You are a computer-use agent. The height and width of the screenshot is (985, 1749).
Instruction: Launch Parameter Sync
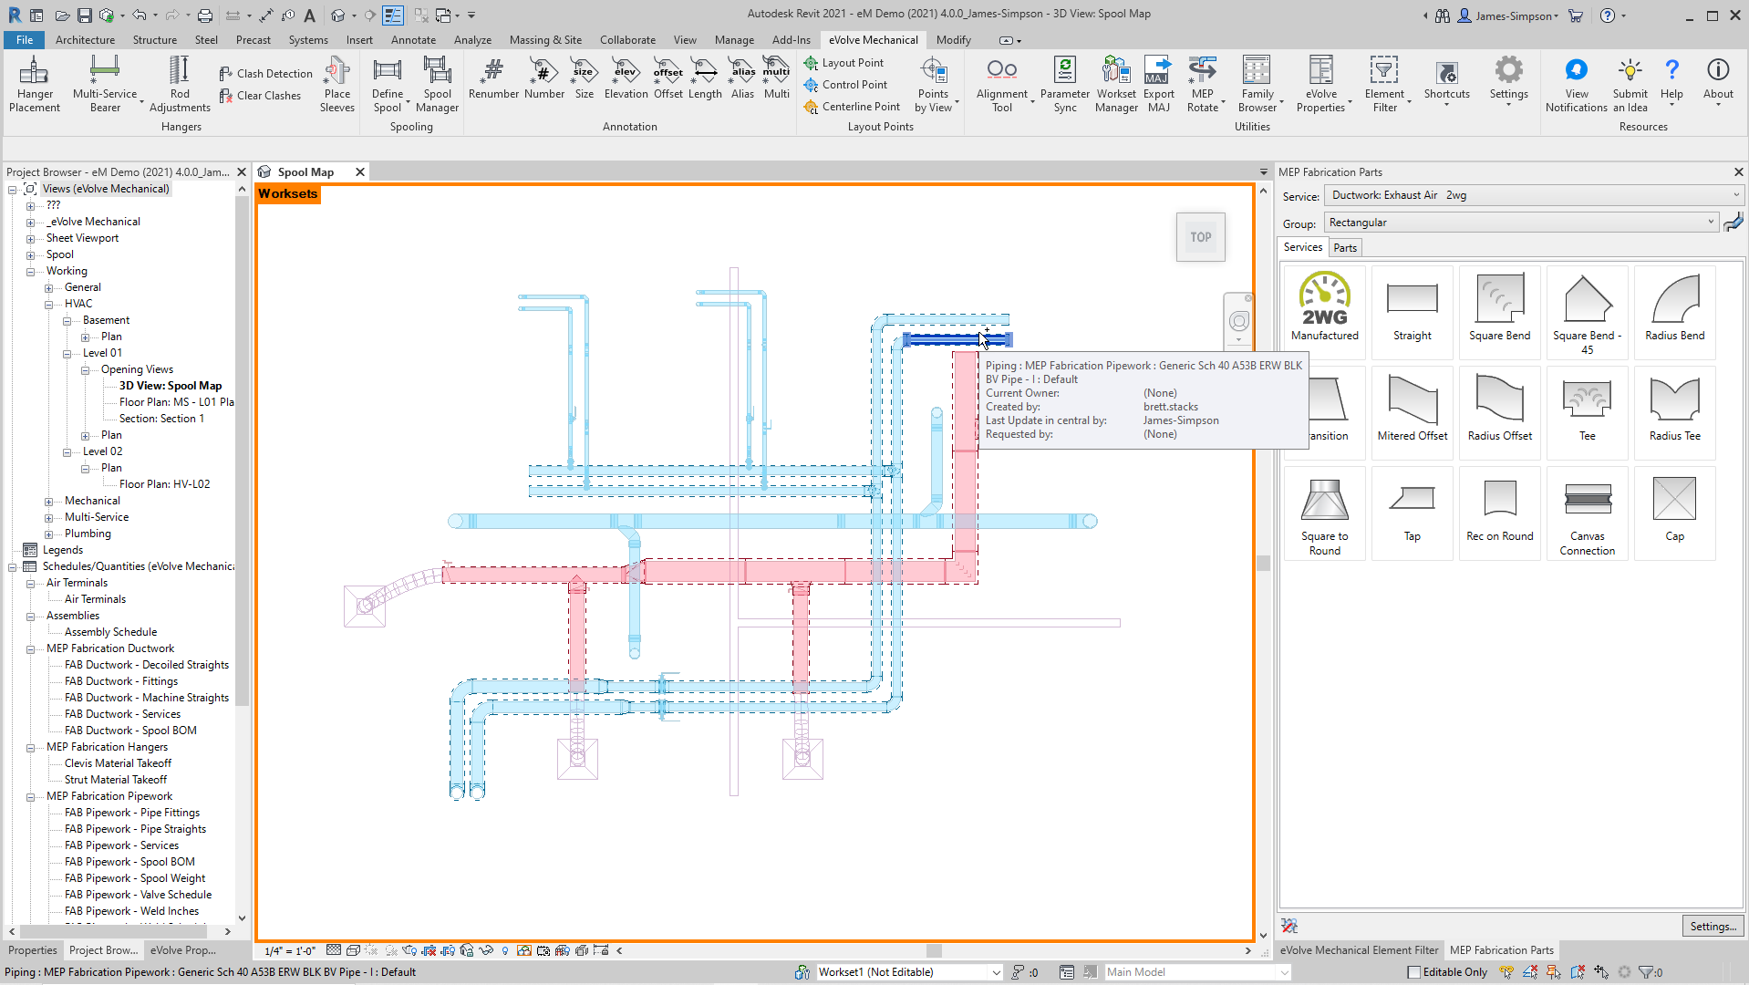[1065, 84]
